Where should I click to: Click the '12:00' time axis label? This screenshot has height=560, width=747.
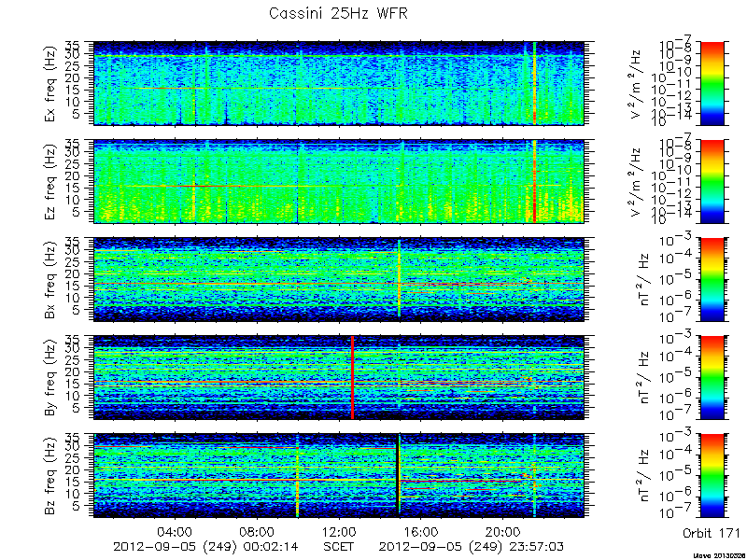339,530
